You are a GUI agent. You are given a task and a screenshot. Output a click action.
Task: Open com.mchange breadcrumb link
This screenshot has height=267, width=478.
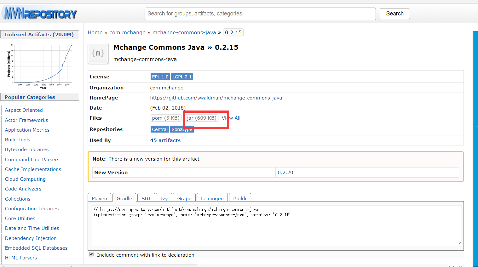coord(127,32)
